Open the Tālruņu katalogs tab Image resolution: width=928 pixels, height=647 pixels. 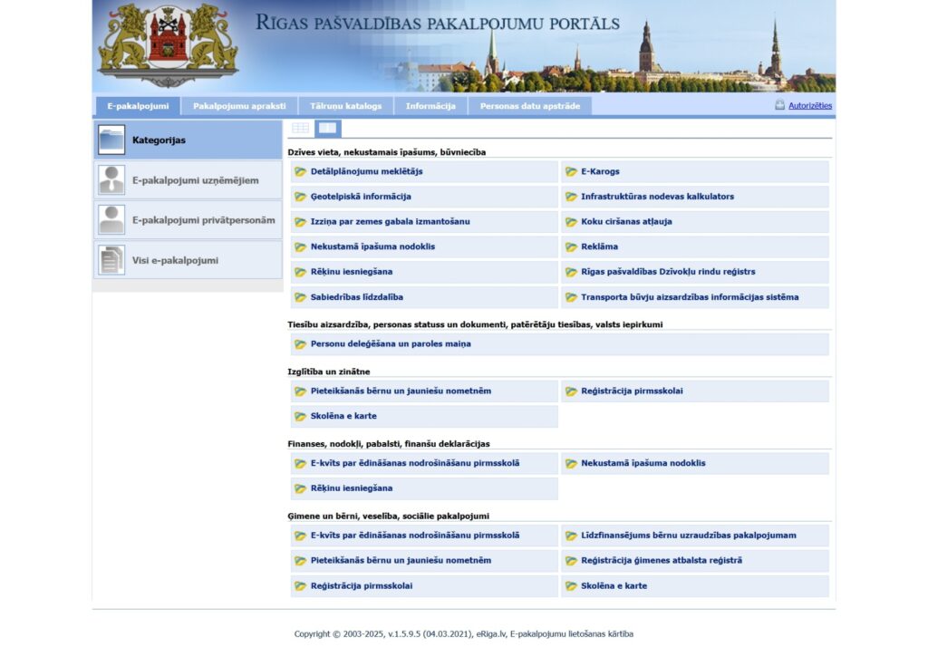[345, 106]
